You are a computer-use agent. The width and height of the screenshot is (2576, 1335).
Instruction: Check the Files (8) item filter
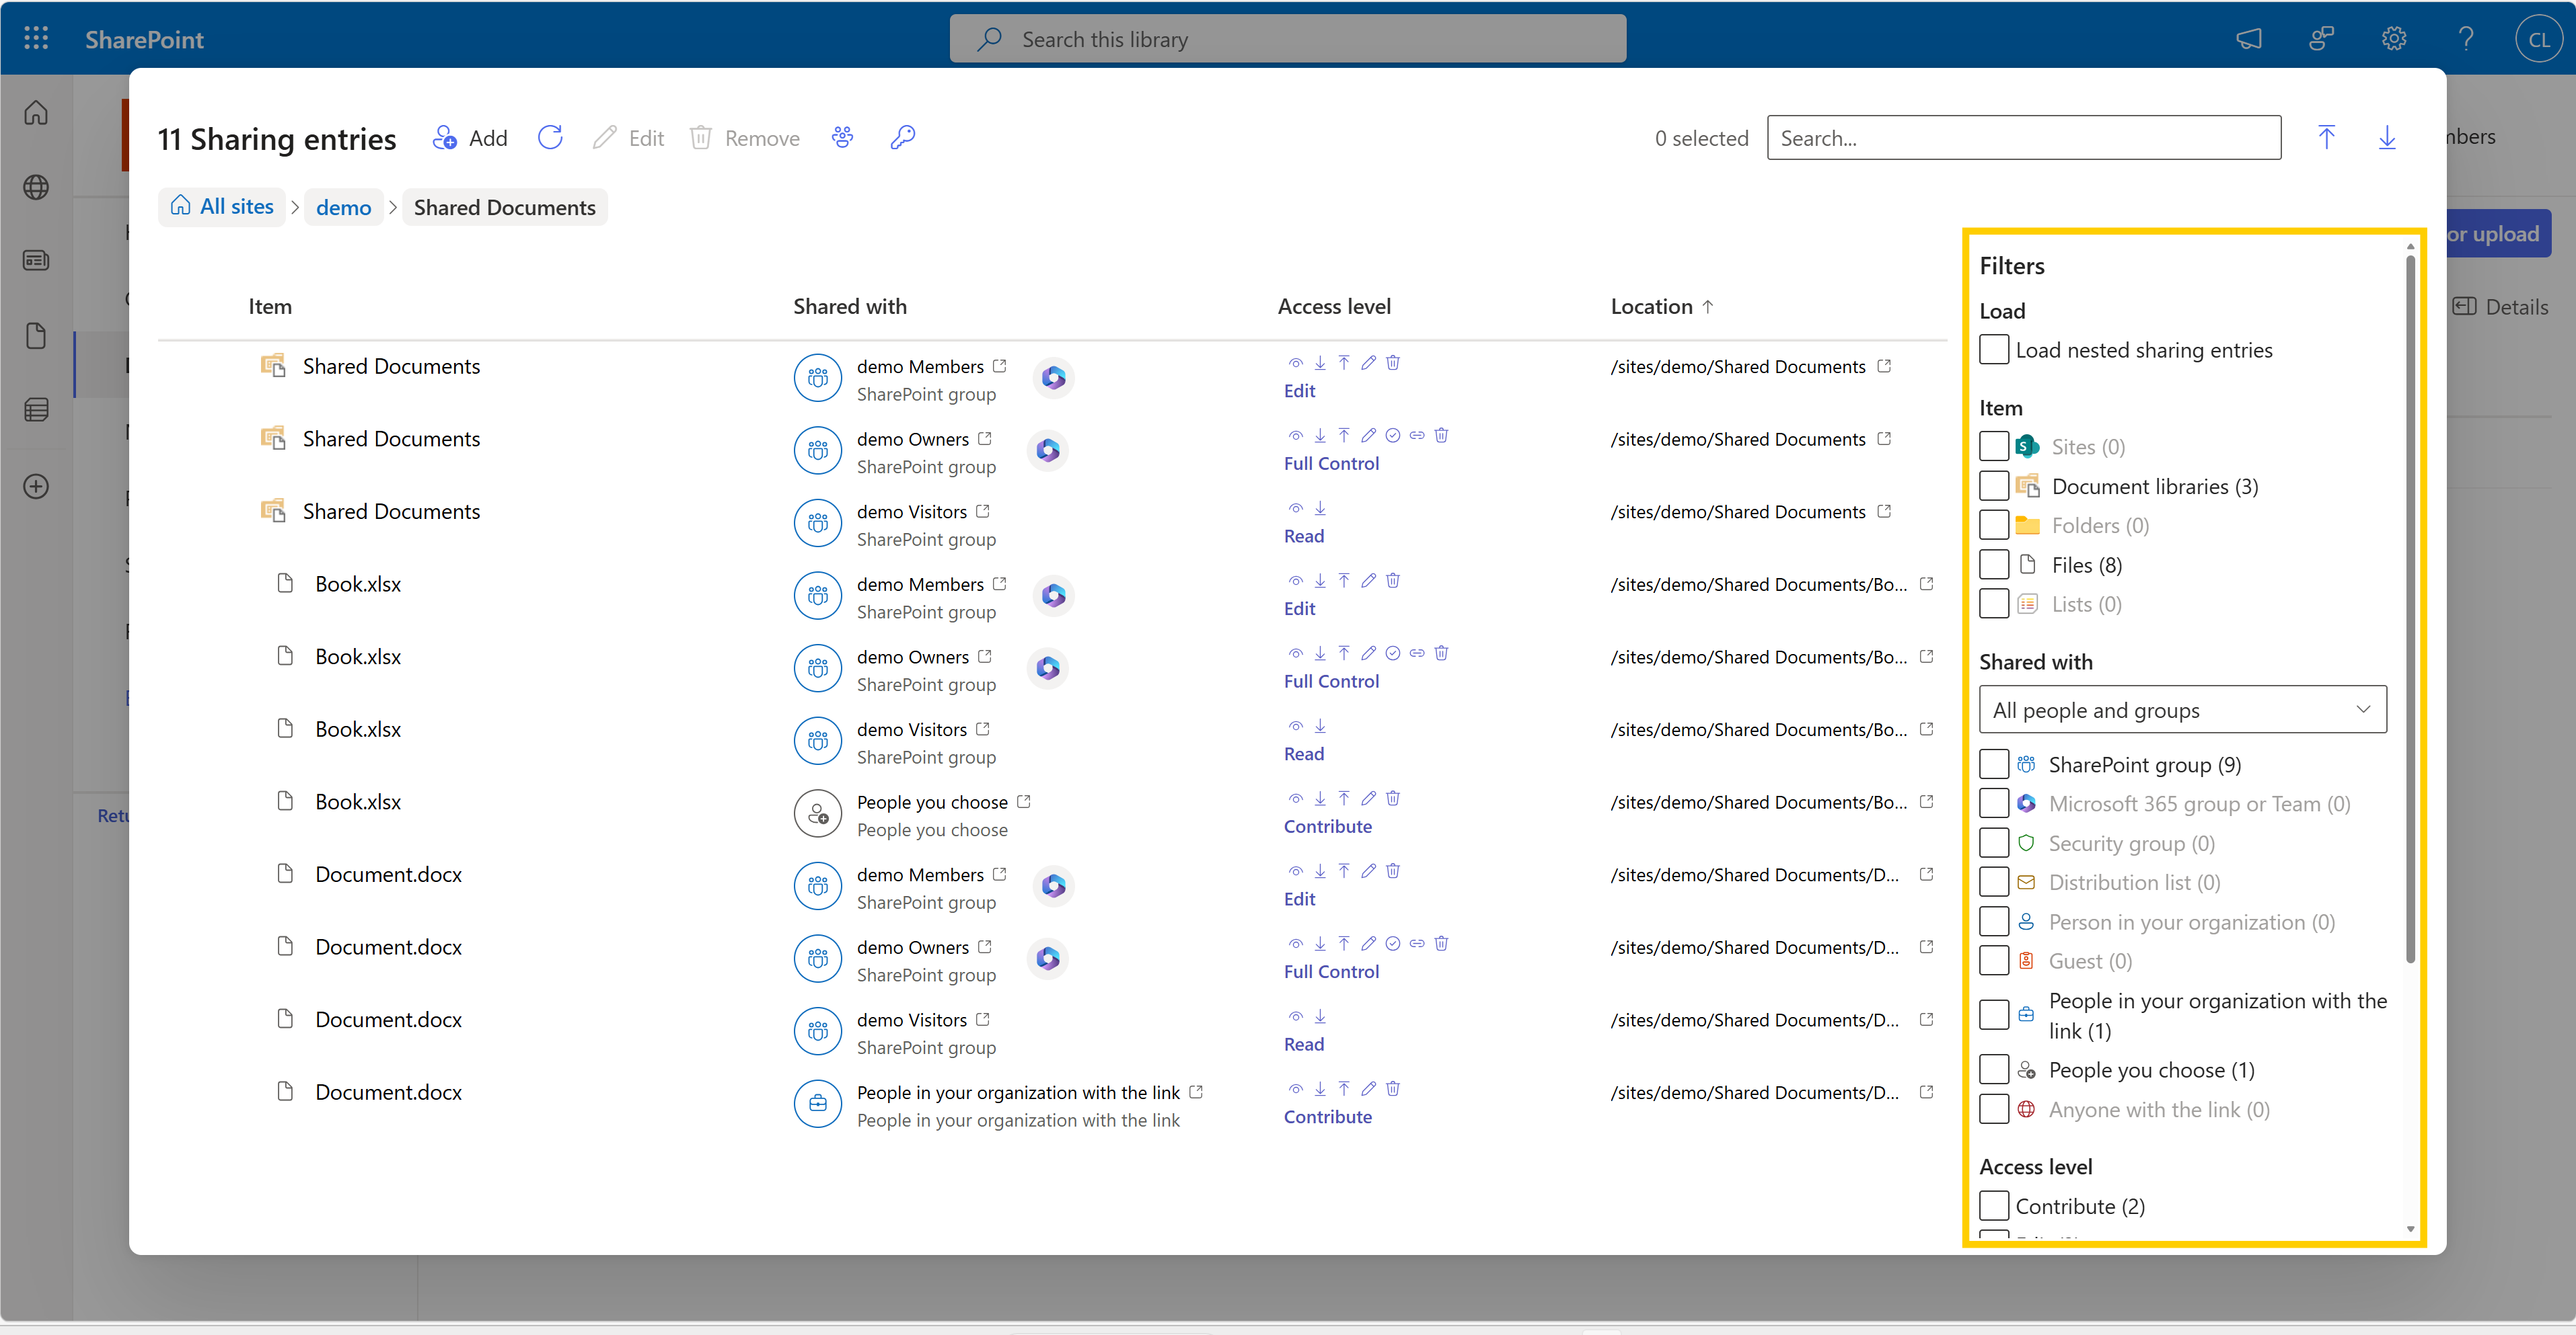coord(1995,563)
